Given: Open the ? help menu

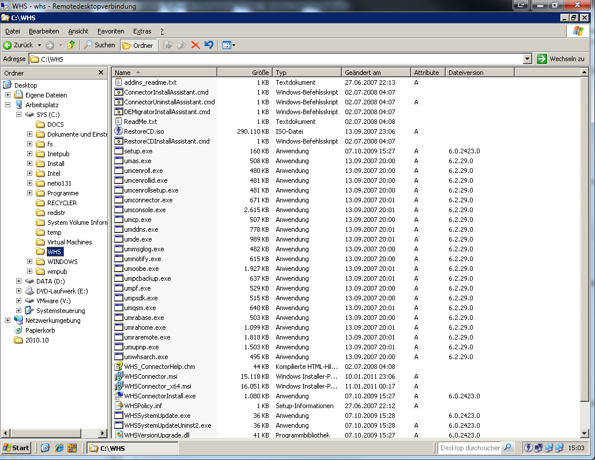Looking at the screenshot, I should 162,31.
